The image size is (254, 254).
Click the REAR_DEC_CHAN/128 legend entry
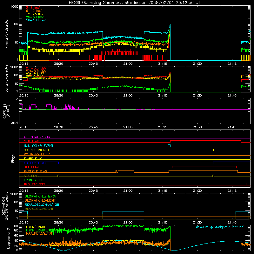(42, 204)
